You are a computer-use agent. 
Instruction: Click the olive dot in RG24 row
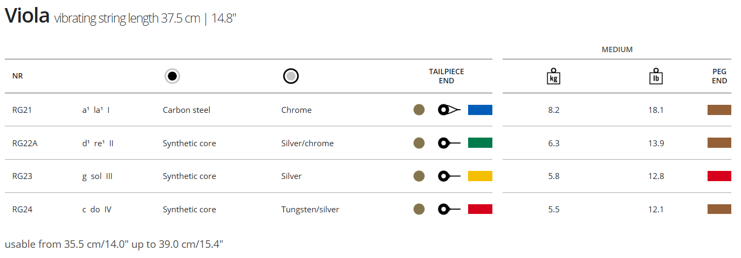click(x=419, y=209)
